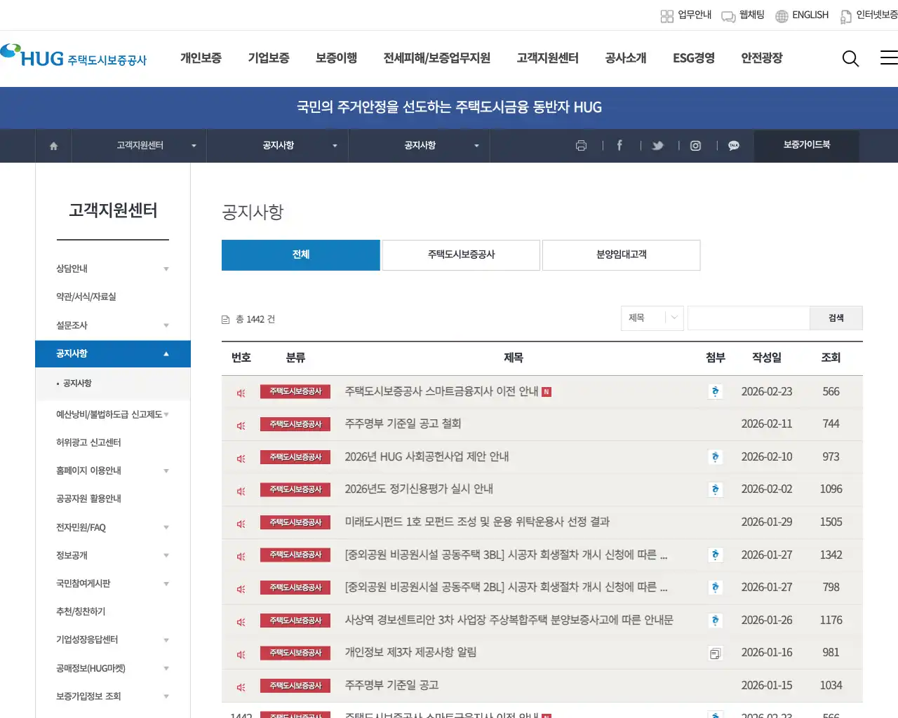The image size is (898, 718).
Task: Print the notice list page
Action: click(581, 146)
